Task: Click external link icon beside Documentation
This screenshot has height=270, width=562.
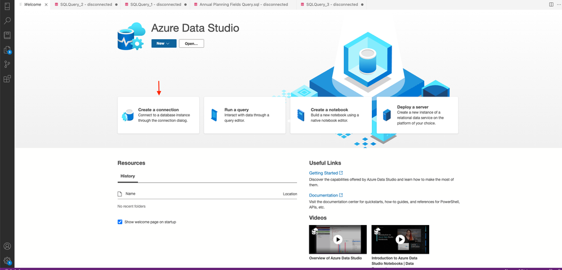Action: click(x=341, y=195)
